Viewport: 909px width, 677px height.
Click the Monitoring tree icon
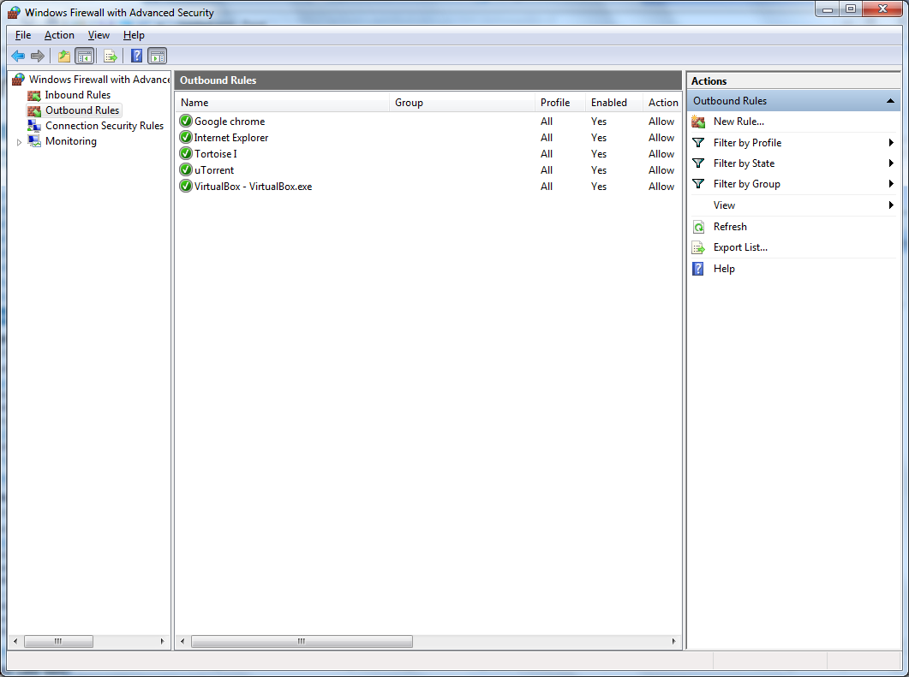click(34, 141)
